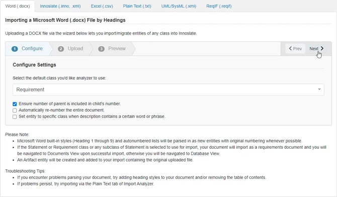Switch to the Word (.docx) tab
The width and height of the screenshot is (337, 197).
pos(18,6)
